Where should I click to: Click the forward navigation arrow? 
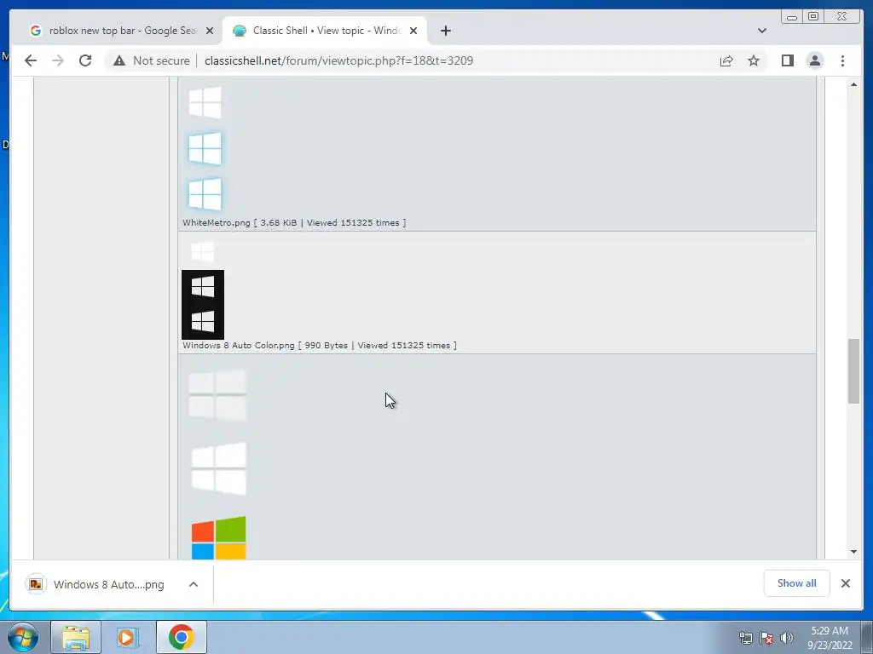coord(58,60)
